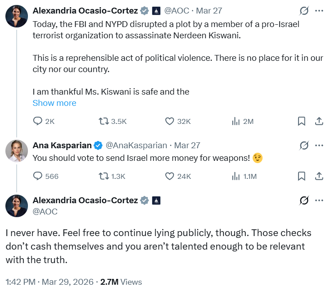Bookmark Ana Kasparian's reply
Screen dimensions: 331x296
(x=301, y=176)
